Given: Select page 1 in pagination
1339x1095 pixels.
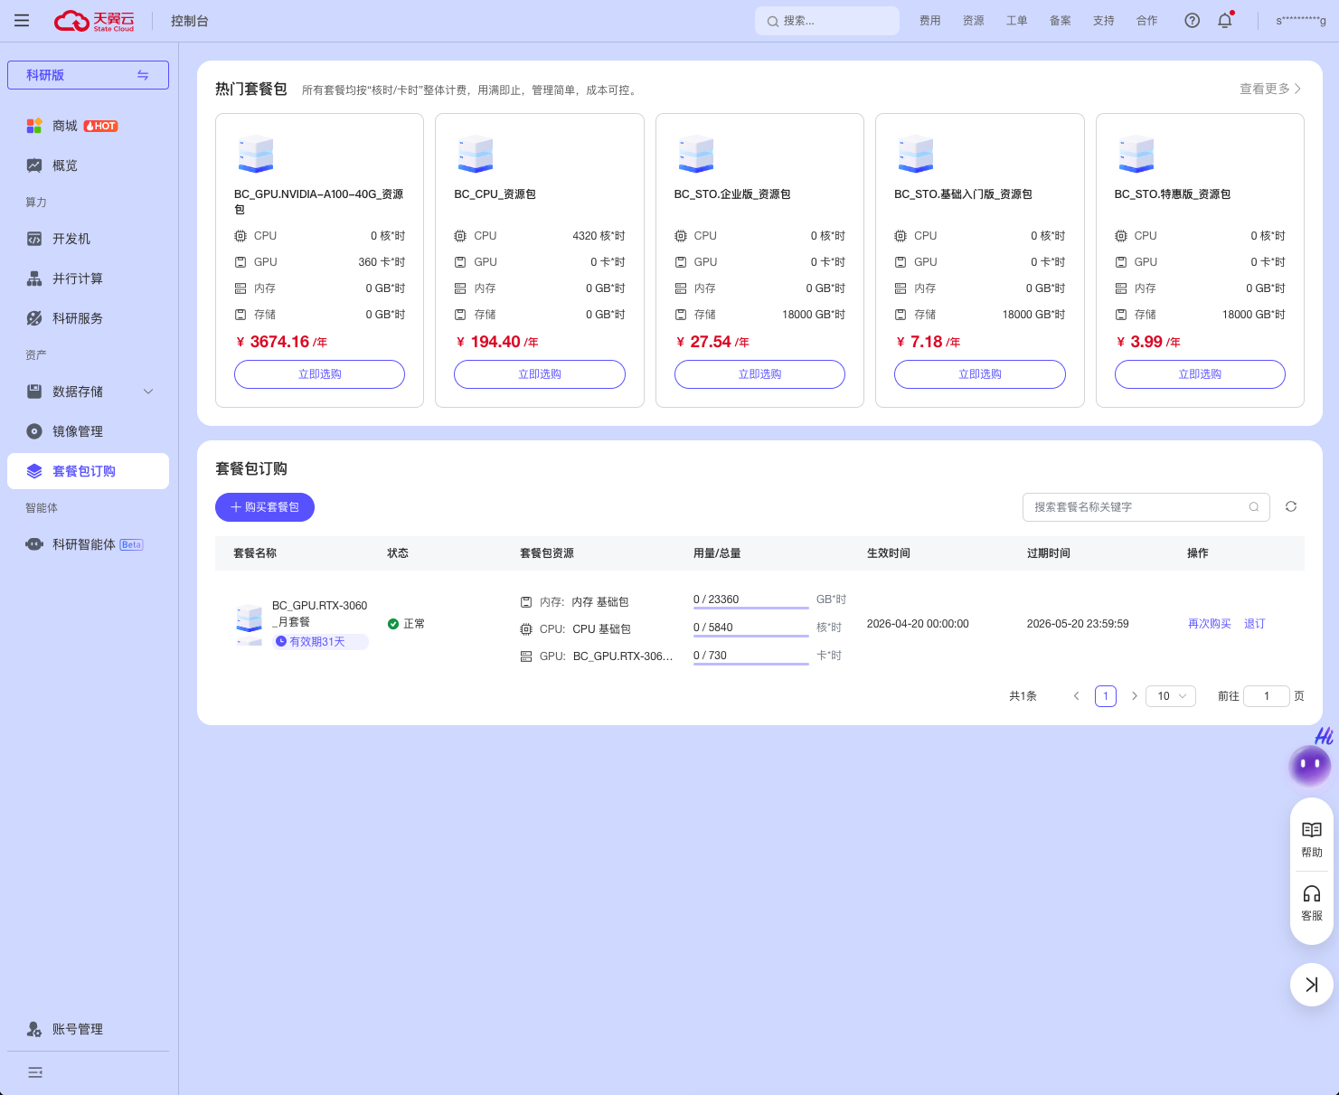Looking at the screenshot, I should point(1106,696).
